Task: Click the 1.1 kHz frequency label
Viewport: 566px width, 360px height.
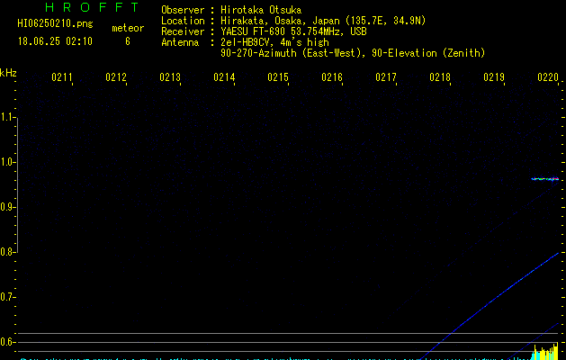Action: 7,117
